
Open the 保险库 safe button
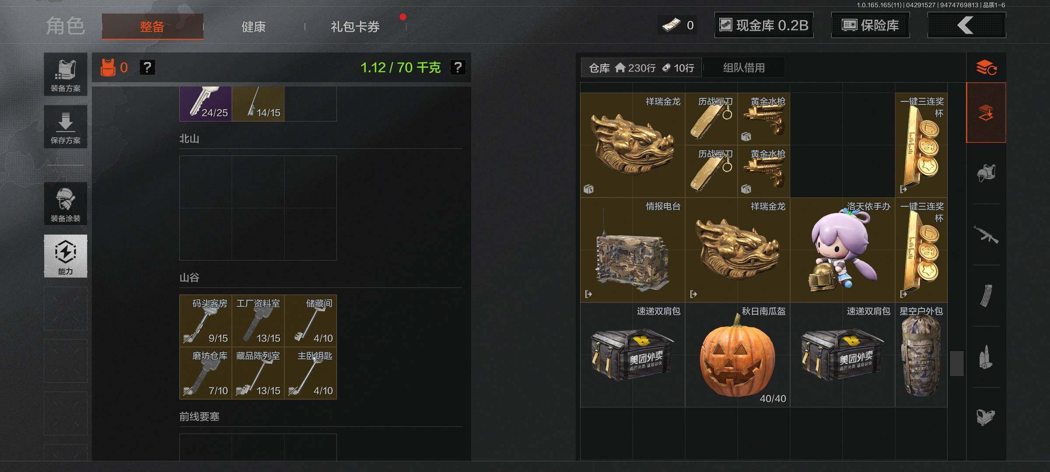point(870,25)
